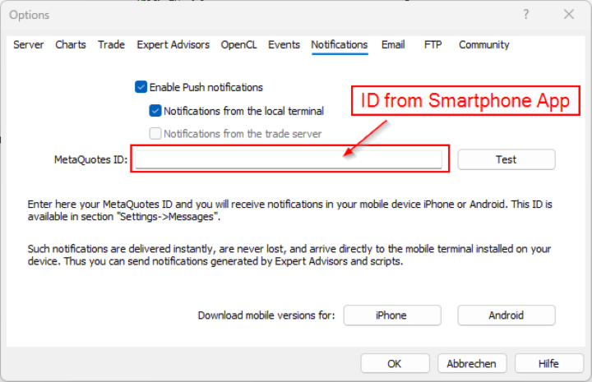Viewport: 592px width, 382px height.
Task: Close the Options dialog
Action: coord(569,15)
